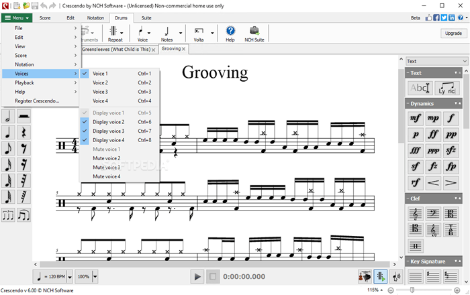Select the percussion clef
This screenshot has height=295, width=470.
[416, 246]
